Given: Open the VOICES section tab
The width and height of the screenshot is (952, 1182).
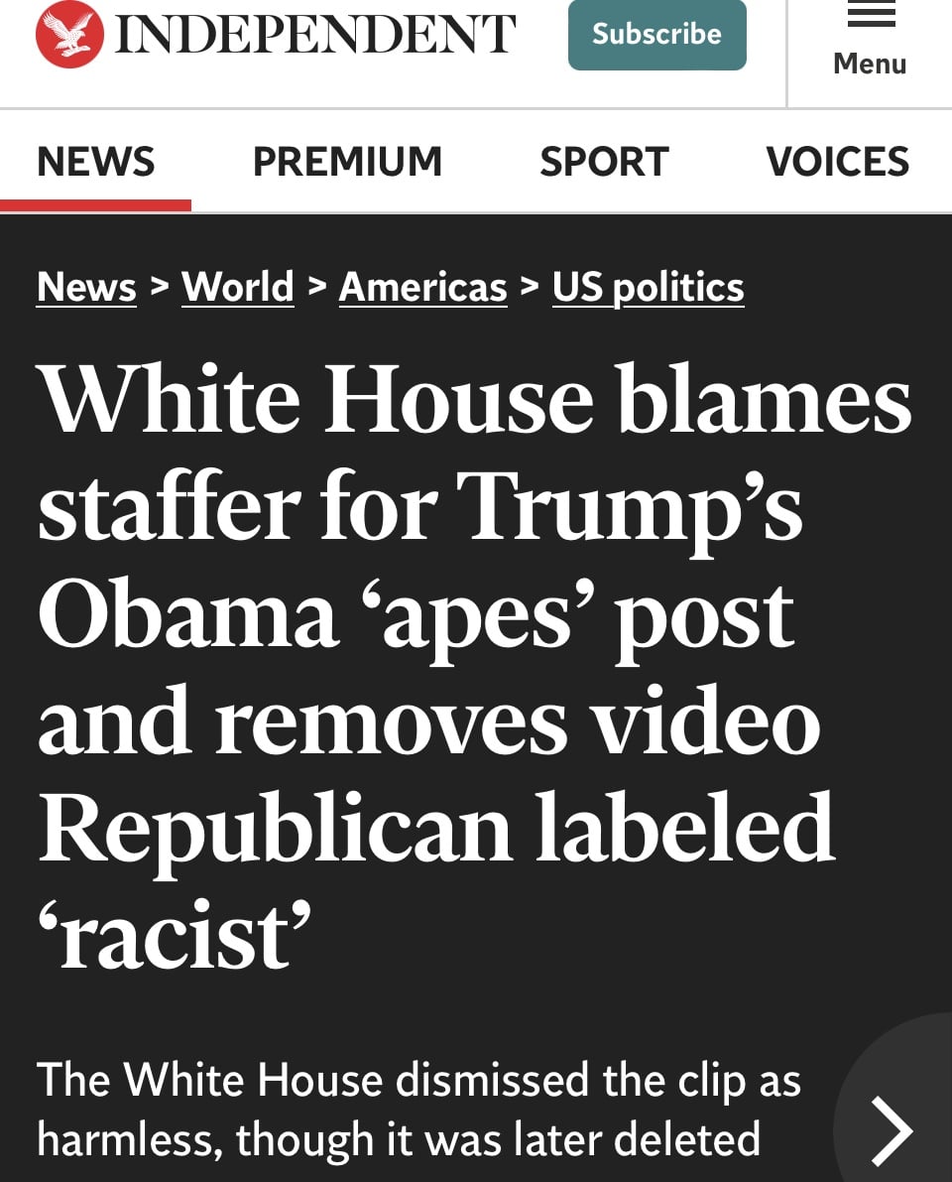Looking at the screenshot, I should [x=838, y=162].
